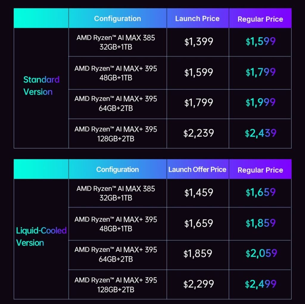The height and width of the screenshot is (304, 305).
Task: Select Standard Version's $1,799 launch price
Action: tap(199, 102)
